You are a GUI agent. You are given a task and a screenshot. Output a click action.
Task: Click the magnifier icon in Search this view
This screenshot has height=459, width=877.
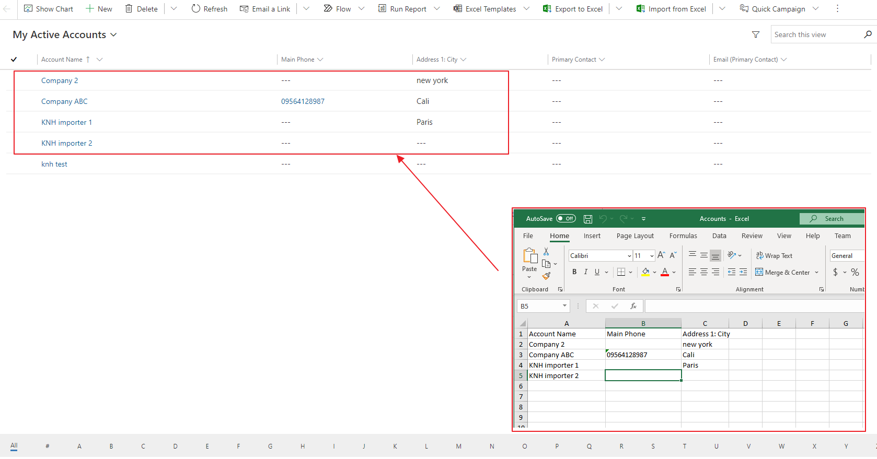[868, 34]
